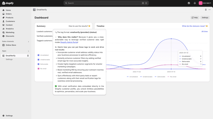Toggle Unvalidated in Summary legend

point(43,55)
